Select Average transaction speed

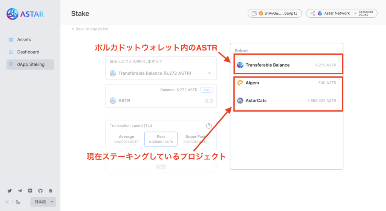126,139
